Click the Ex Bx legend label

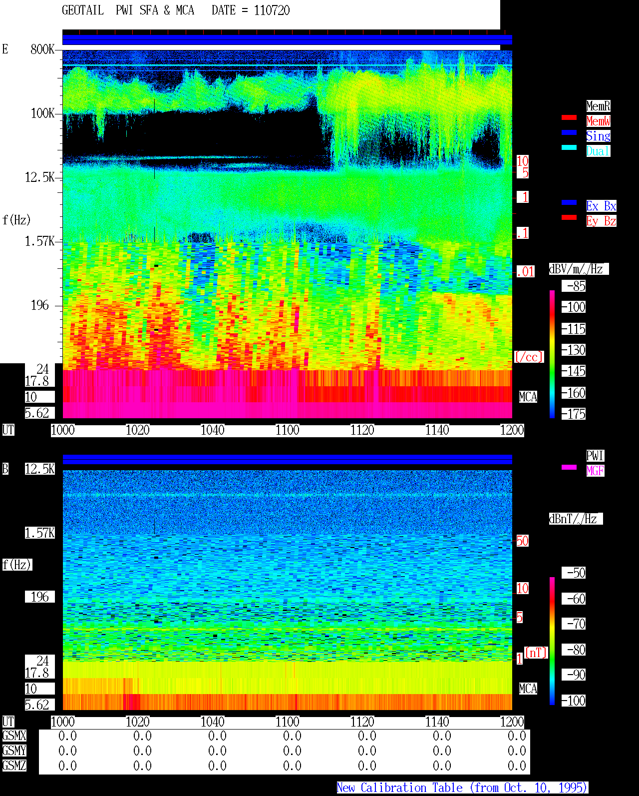click(601, 206)
